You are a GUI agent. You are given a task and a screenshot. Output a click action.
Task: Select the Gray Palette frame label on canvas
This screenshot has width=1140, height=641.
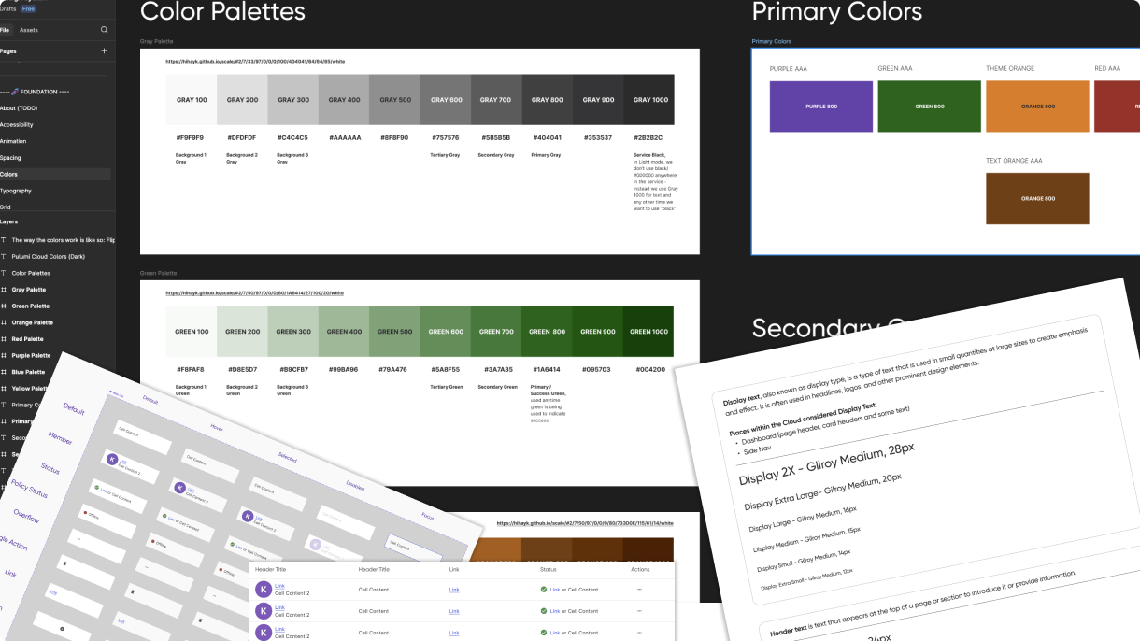point(159,42)
